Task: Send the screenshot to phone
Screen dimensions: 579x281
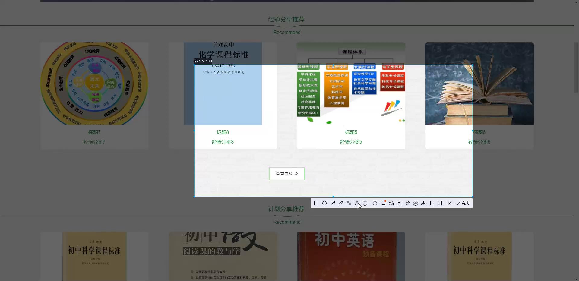Action: 432,203
